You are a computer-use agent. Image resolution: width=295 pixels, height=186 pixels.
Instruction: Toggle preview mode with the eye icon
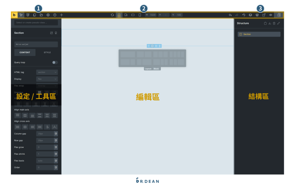pos(271,15)
